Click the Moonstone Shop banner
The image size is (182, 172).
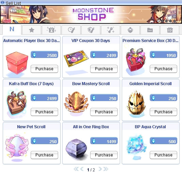(x=91, y=15)
